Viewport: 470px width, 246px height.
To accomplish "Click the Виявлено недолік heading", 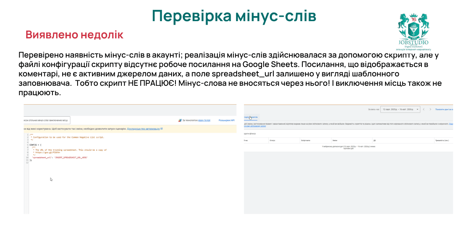I will 74,35.
